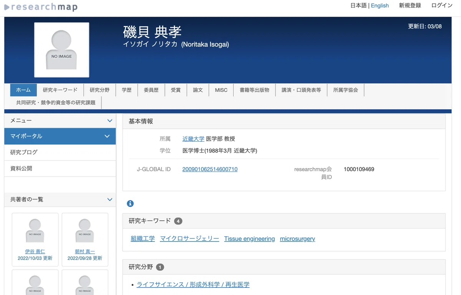This screenshot has width=461, height=295.
Task: Click the blue info circle icon
Action: [130, 203]
